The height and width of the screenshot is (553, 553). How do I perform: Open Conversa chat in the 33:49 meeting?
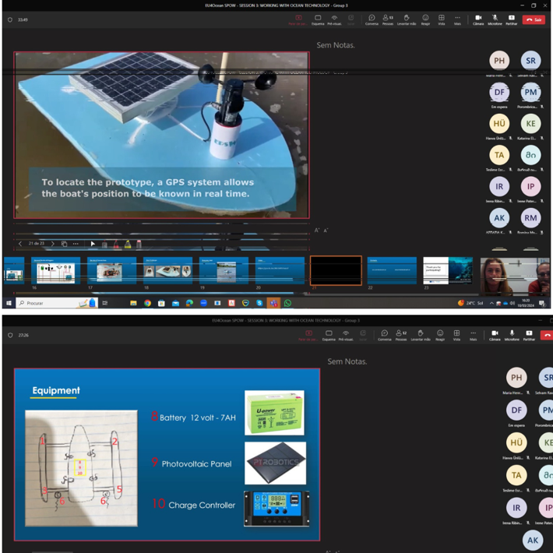[372, 19]
